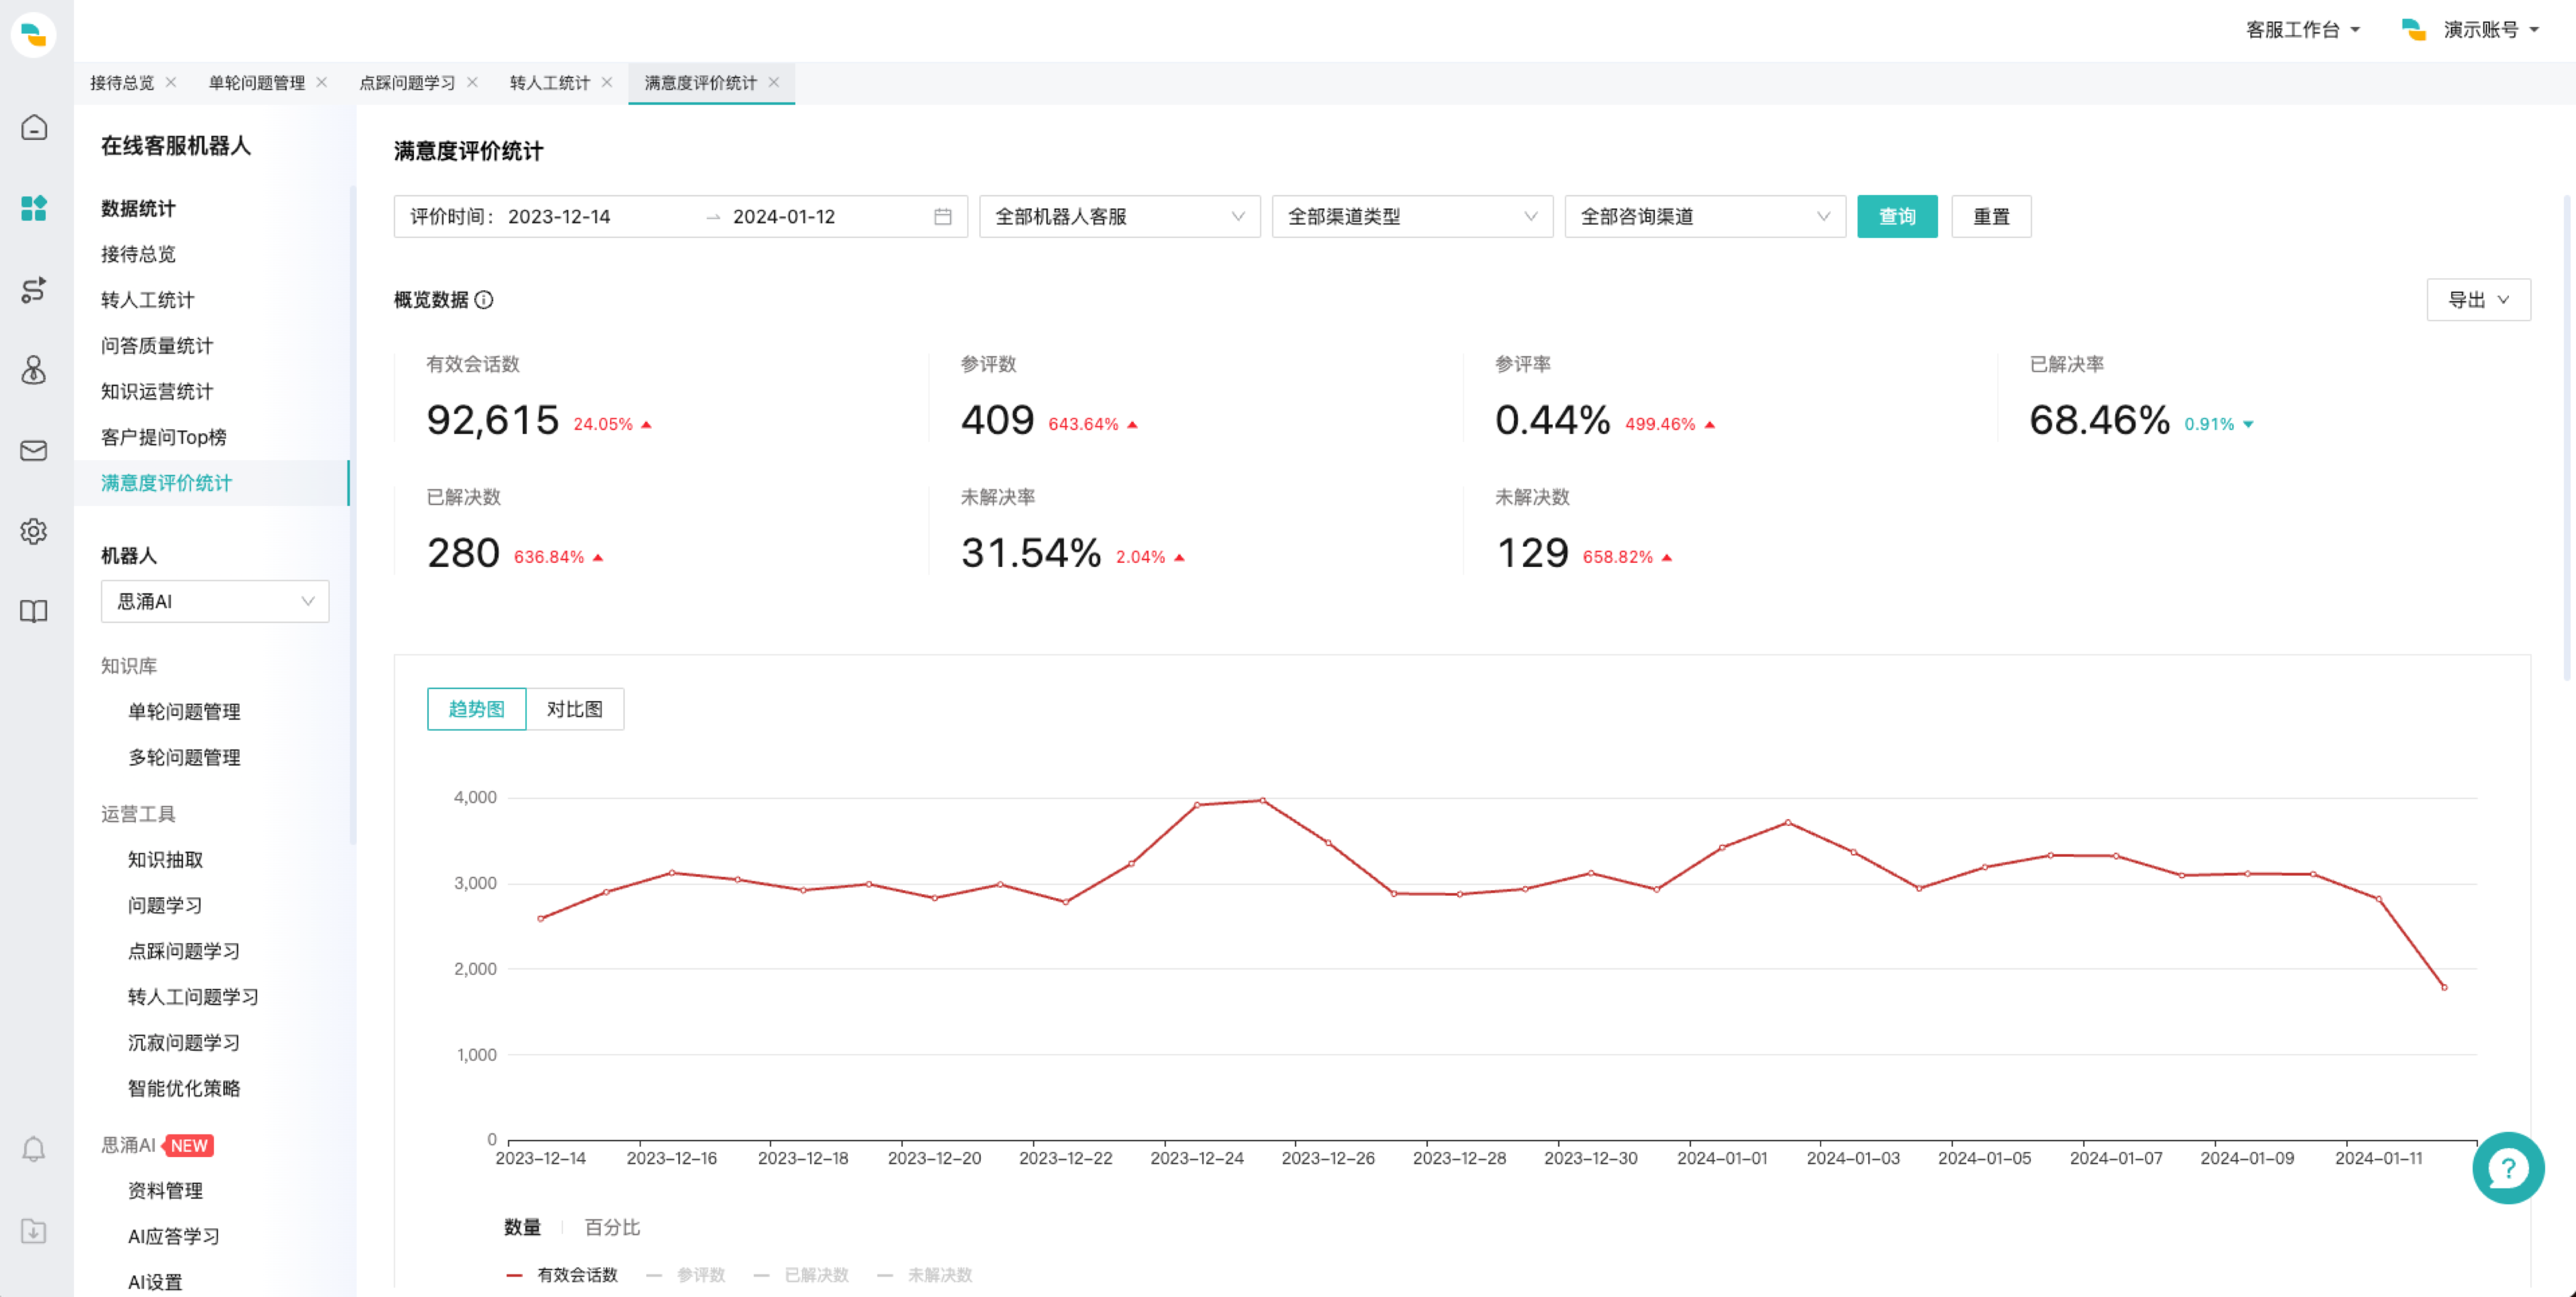Expand the 演示账号 account menu
This screenshot has width=2576, height=1297.
[2491, 30]
